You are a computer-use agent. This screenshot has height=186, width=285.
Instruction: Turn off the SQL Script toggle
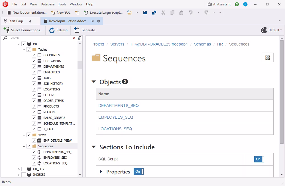pyautogui.click(x=259, y=159)
